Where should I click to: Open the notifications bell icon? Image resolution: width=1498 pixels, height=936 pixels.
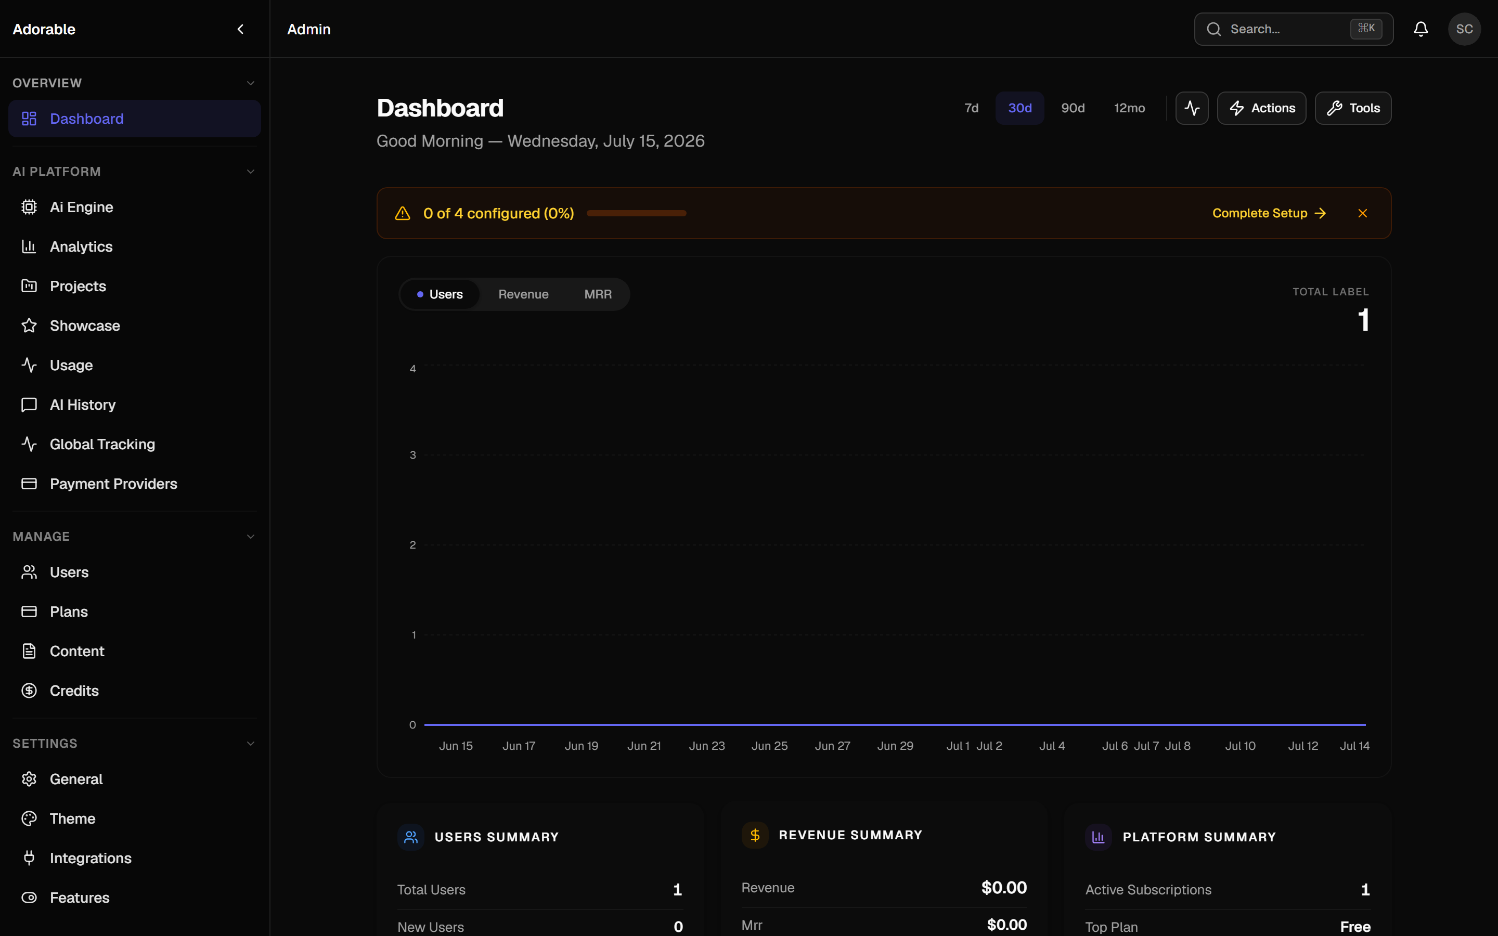tap(1420, 29)
